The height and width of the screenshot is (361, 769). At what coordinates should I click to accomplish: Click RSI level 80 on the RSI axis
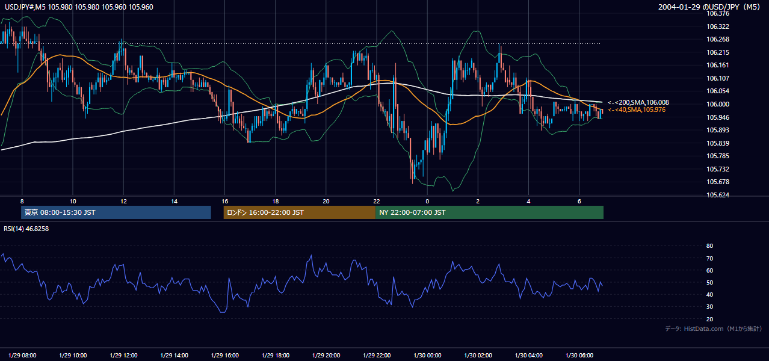[709, 246]
